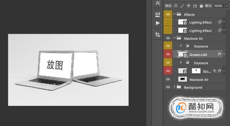Image resolution: width=230 pixels, height=126 pixels.
Task: Open the fill percentage dropdown arrow
Action: pyautogui.click(x=227, y=6)
